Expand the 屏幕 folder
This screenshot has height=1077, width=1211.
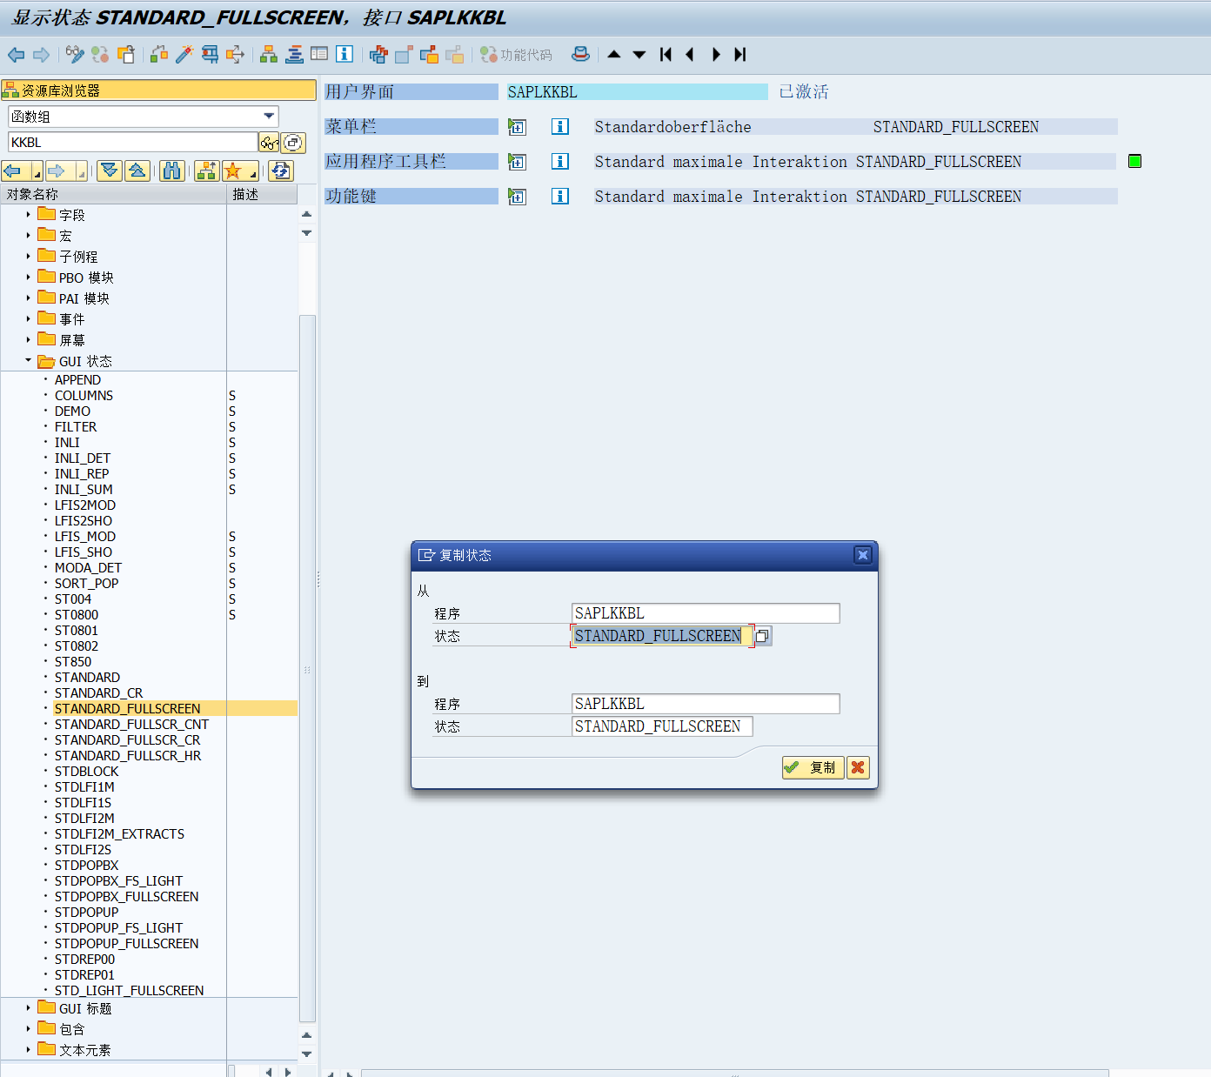(28, 339)
